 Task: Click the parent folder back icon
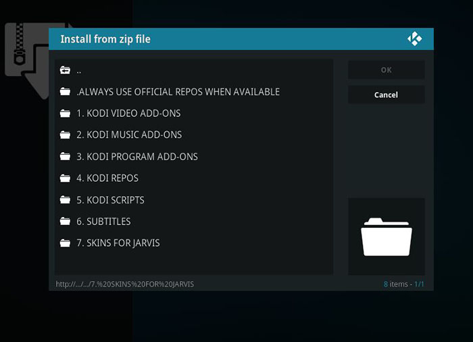pos(65,70)
